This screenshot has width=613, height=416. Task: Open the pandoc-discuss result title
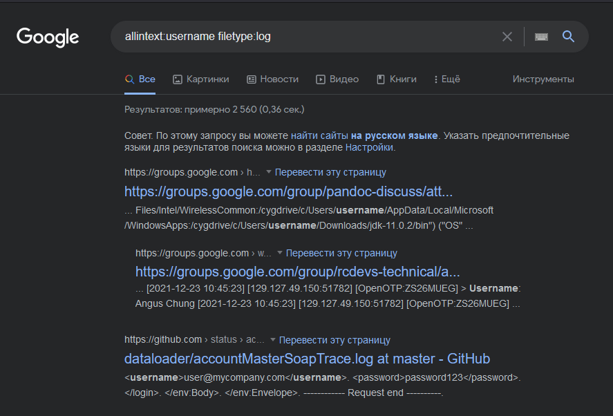pyautogui.click(x=288, y=191)
